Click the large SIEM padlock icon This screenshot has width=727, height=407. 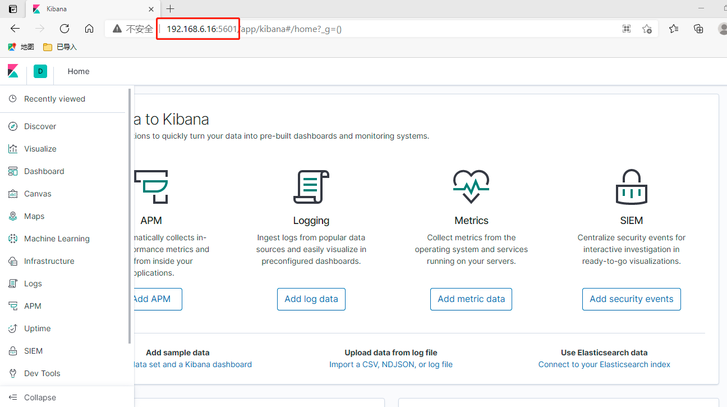[632, 187]
